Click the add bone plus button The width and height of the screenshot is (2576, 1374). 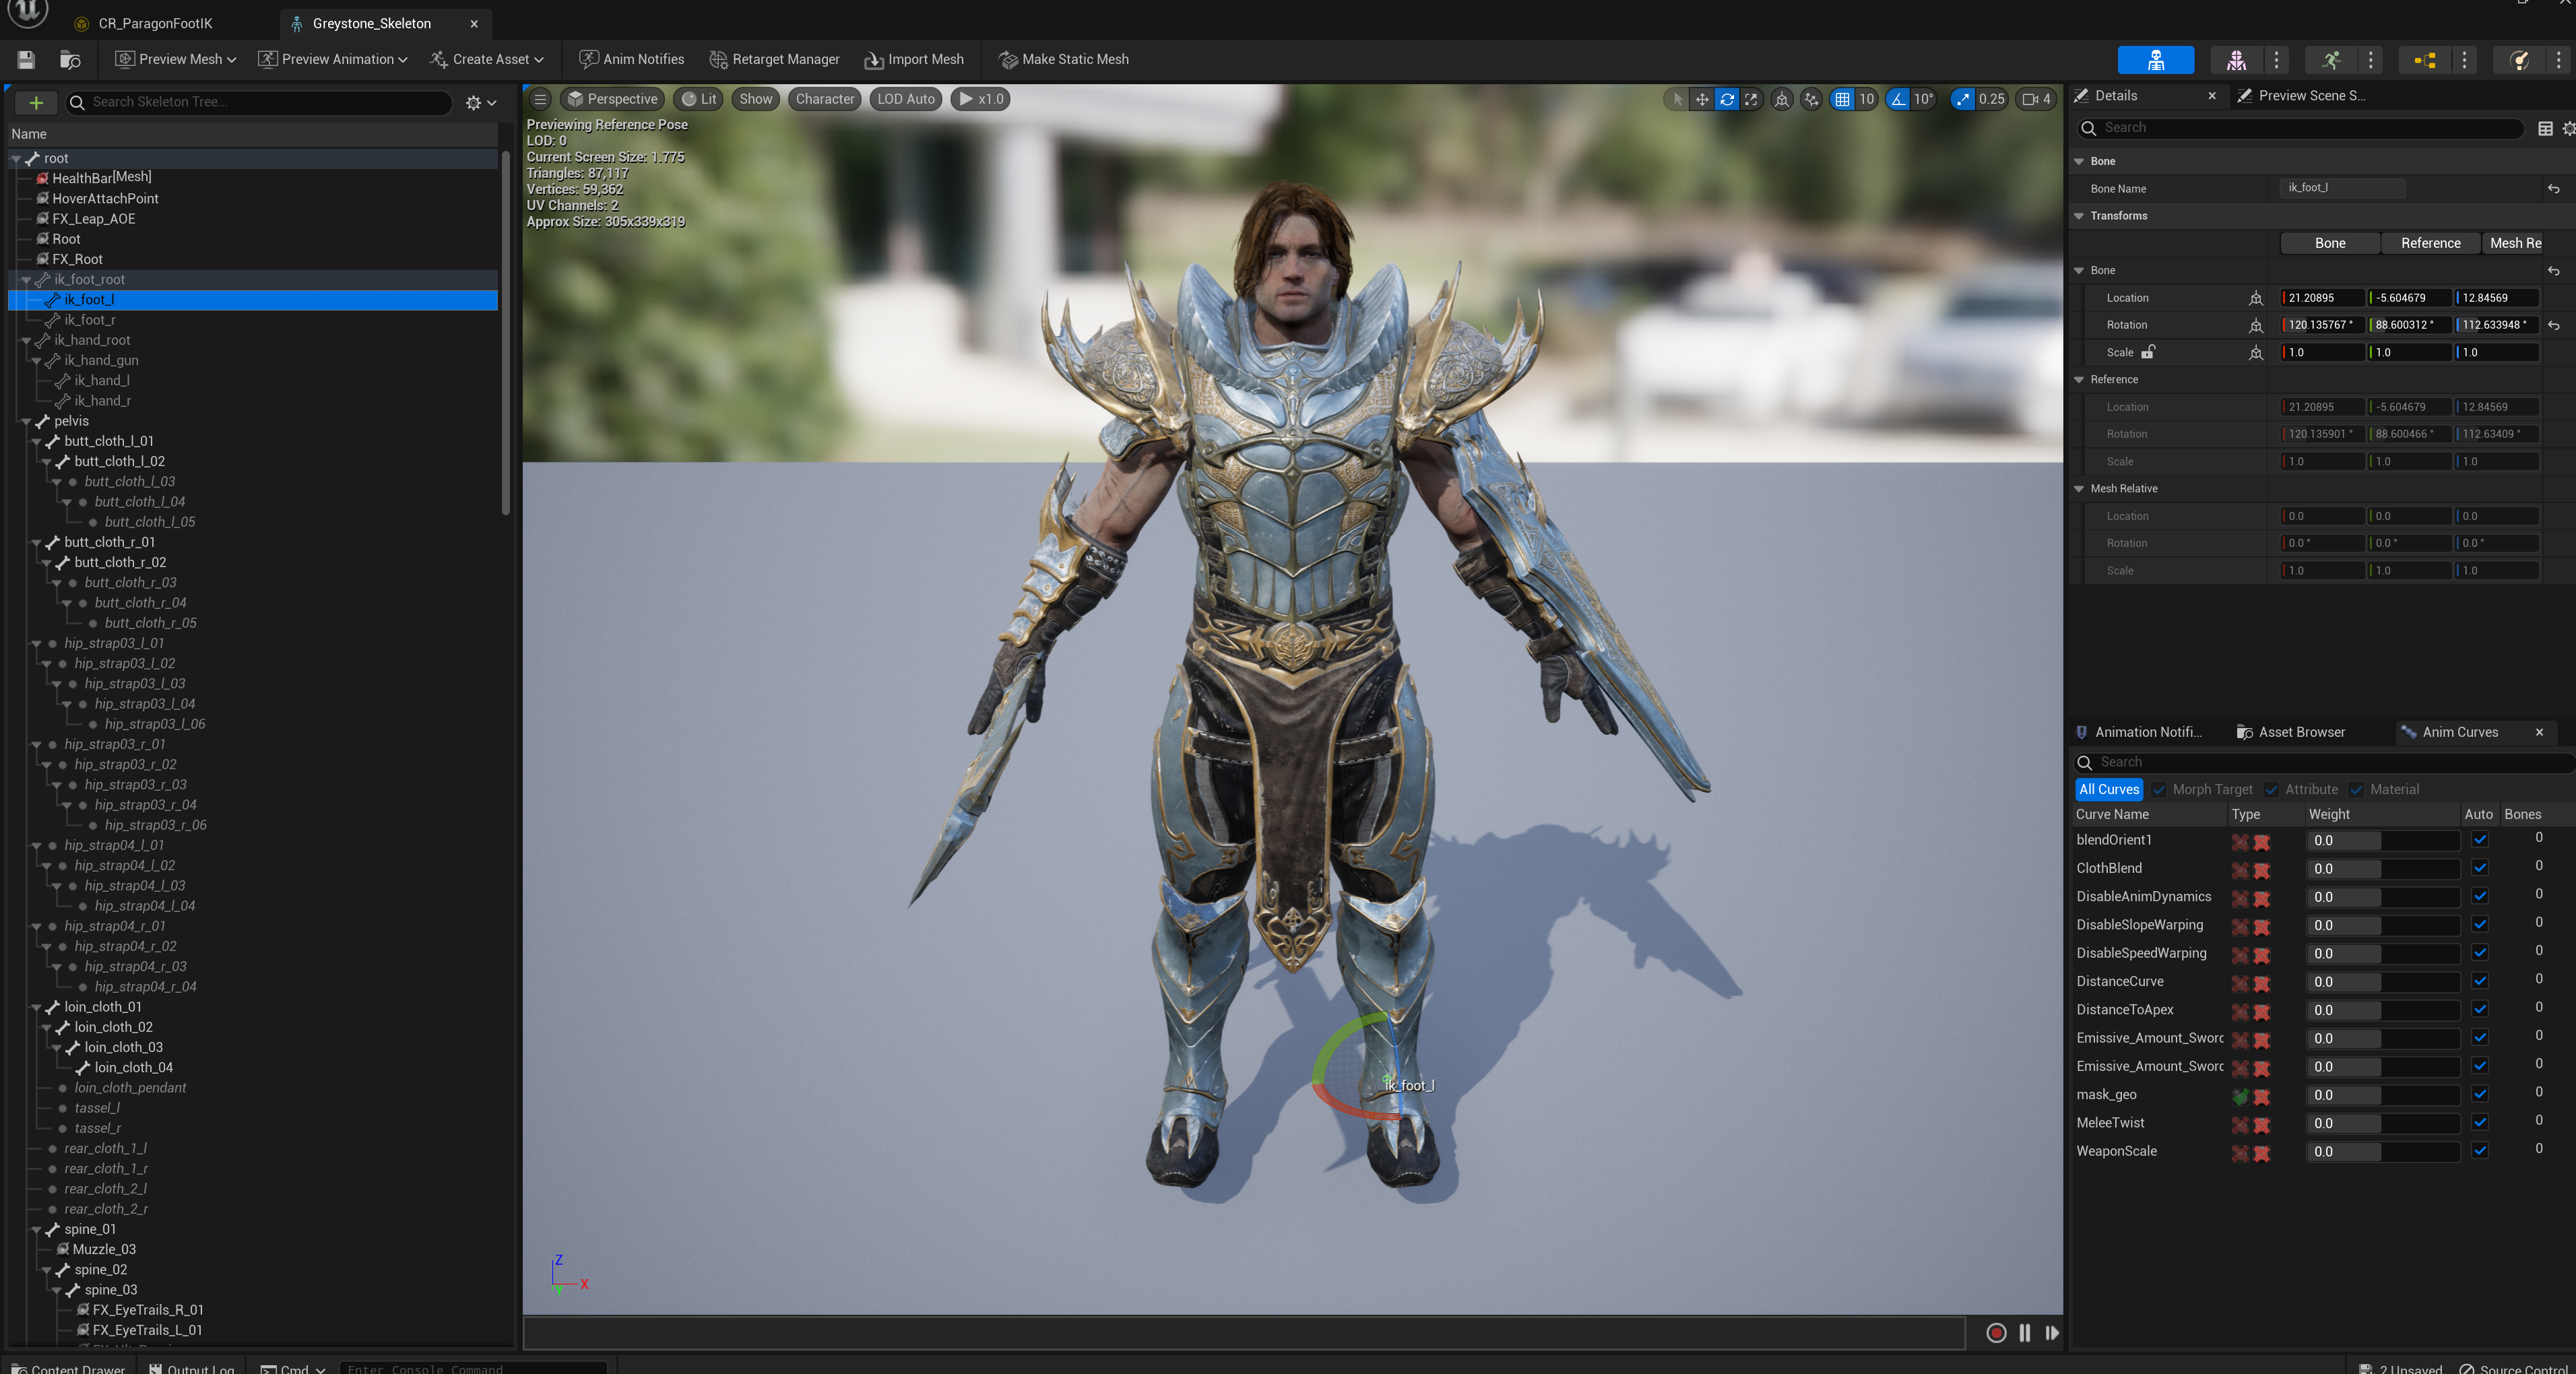pyautogui.click(x=36, y=102)
